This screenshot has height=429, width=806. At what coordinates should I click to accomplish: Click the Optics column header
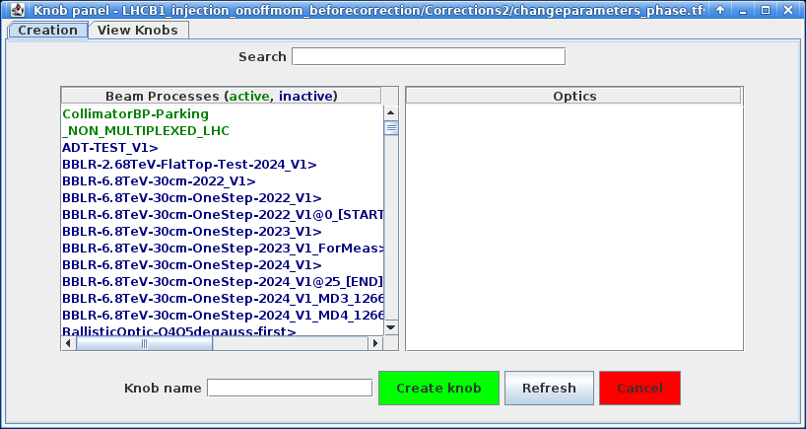tap(574, 97)
